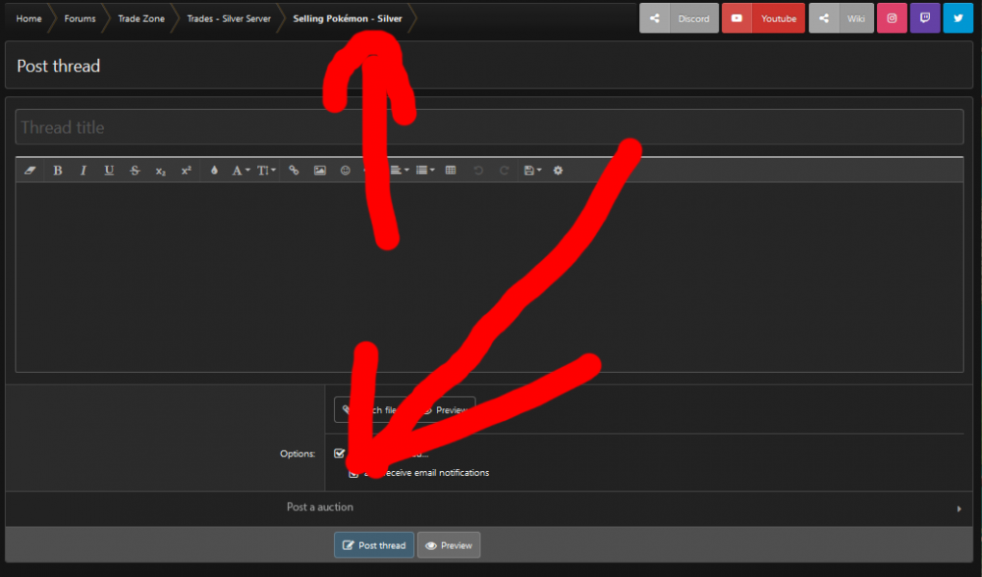This screenshot has width=982, height=577.
Task: Click the Post thread button
Action: click(373, 546)
